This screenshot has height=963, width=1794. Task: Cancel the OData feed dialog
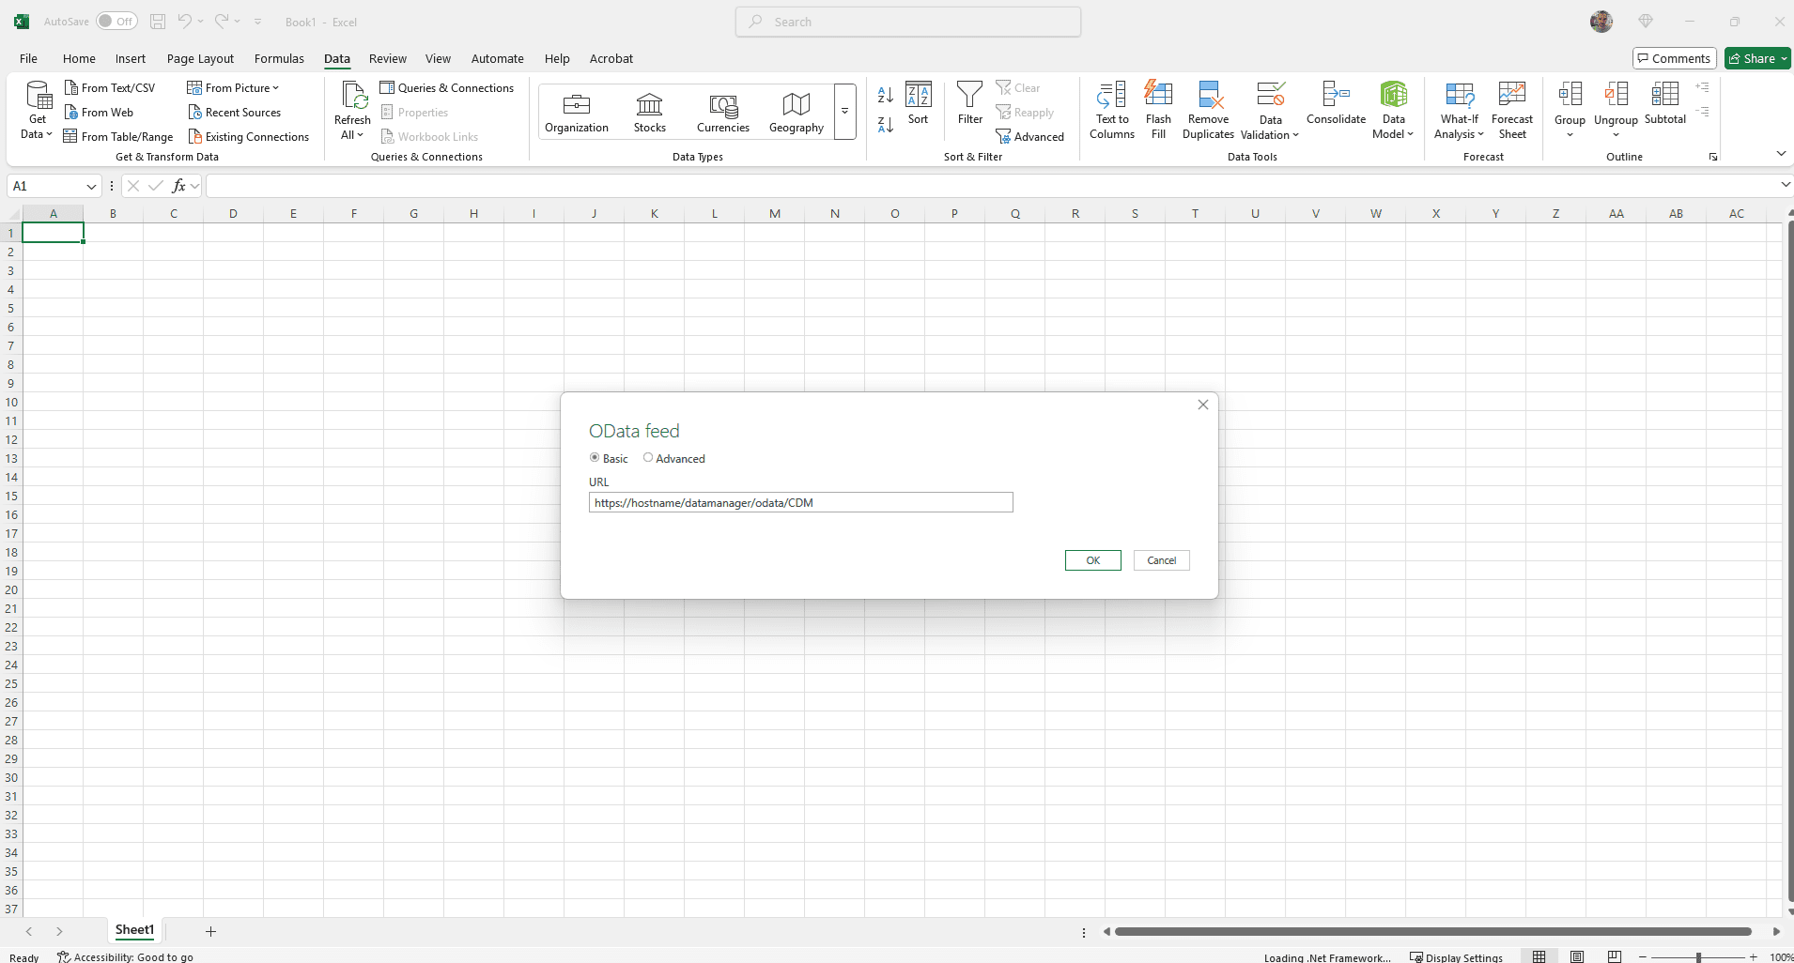pos(1161,560)
